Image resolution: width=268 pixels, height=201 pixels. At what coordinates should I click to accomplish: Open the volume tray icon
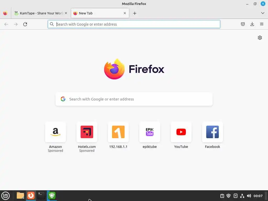pos(249,196)
